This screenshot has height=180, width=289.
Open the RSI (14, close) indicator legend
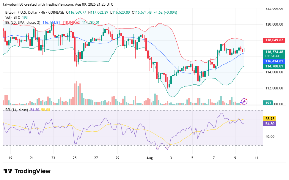coord(17,110)
